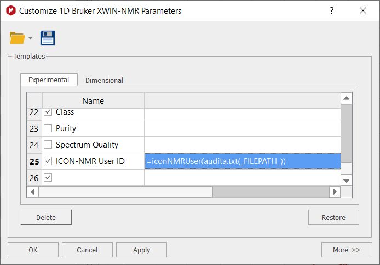The width and height of the screenshot is (380, 265).
Task: Switch to the Experimental tab
Action: (49, 80)
